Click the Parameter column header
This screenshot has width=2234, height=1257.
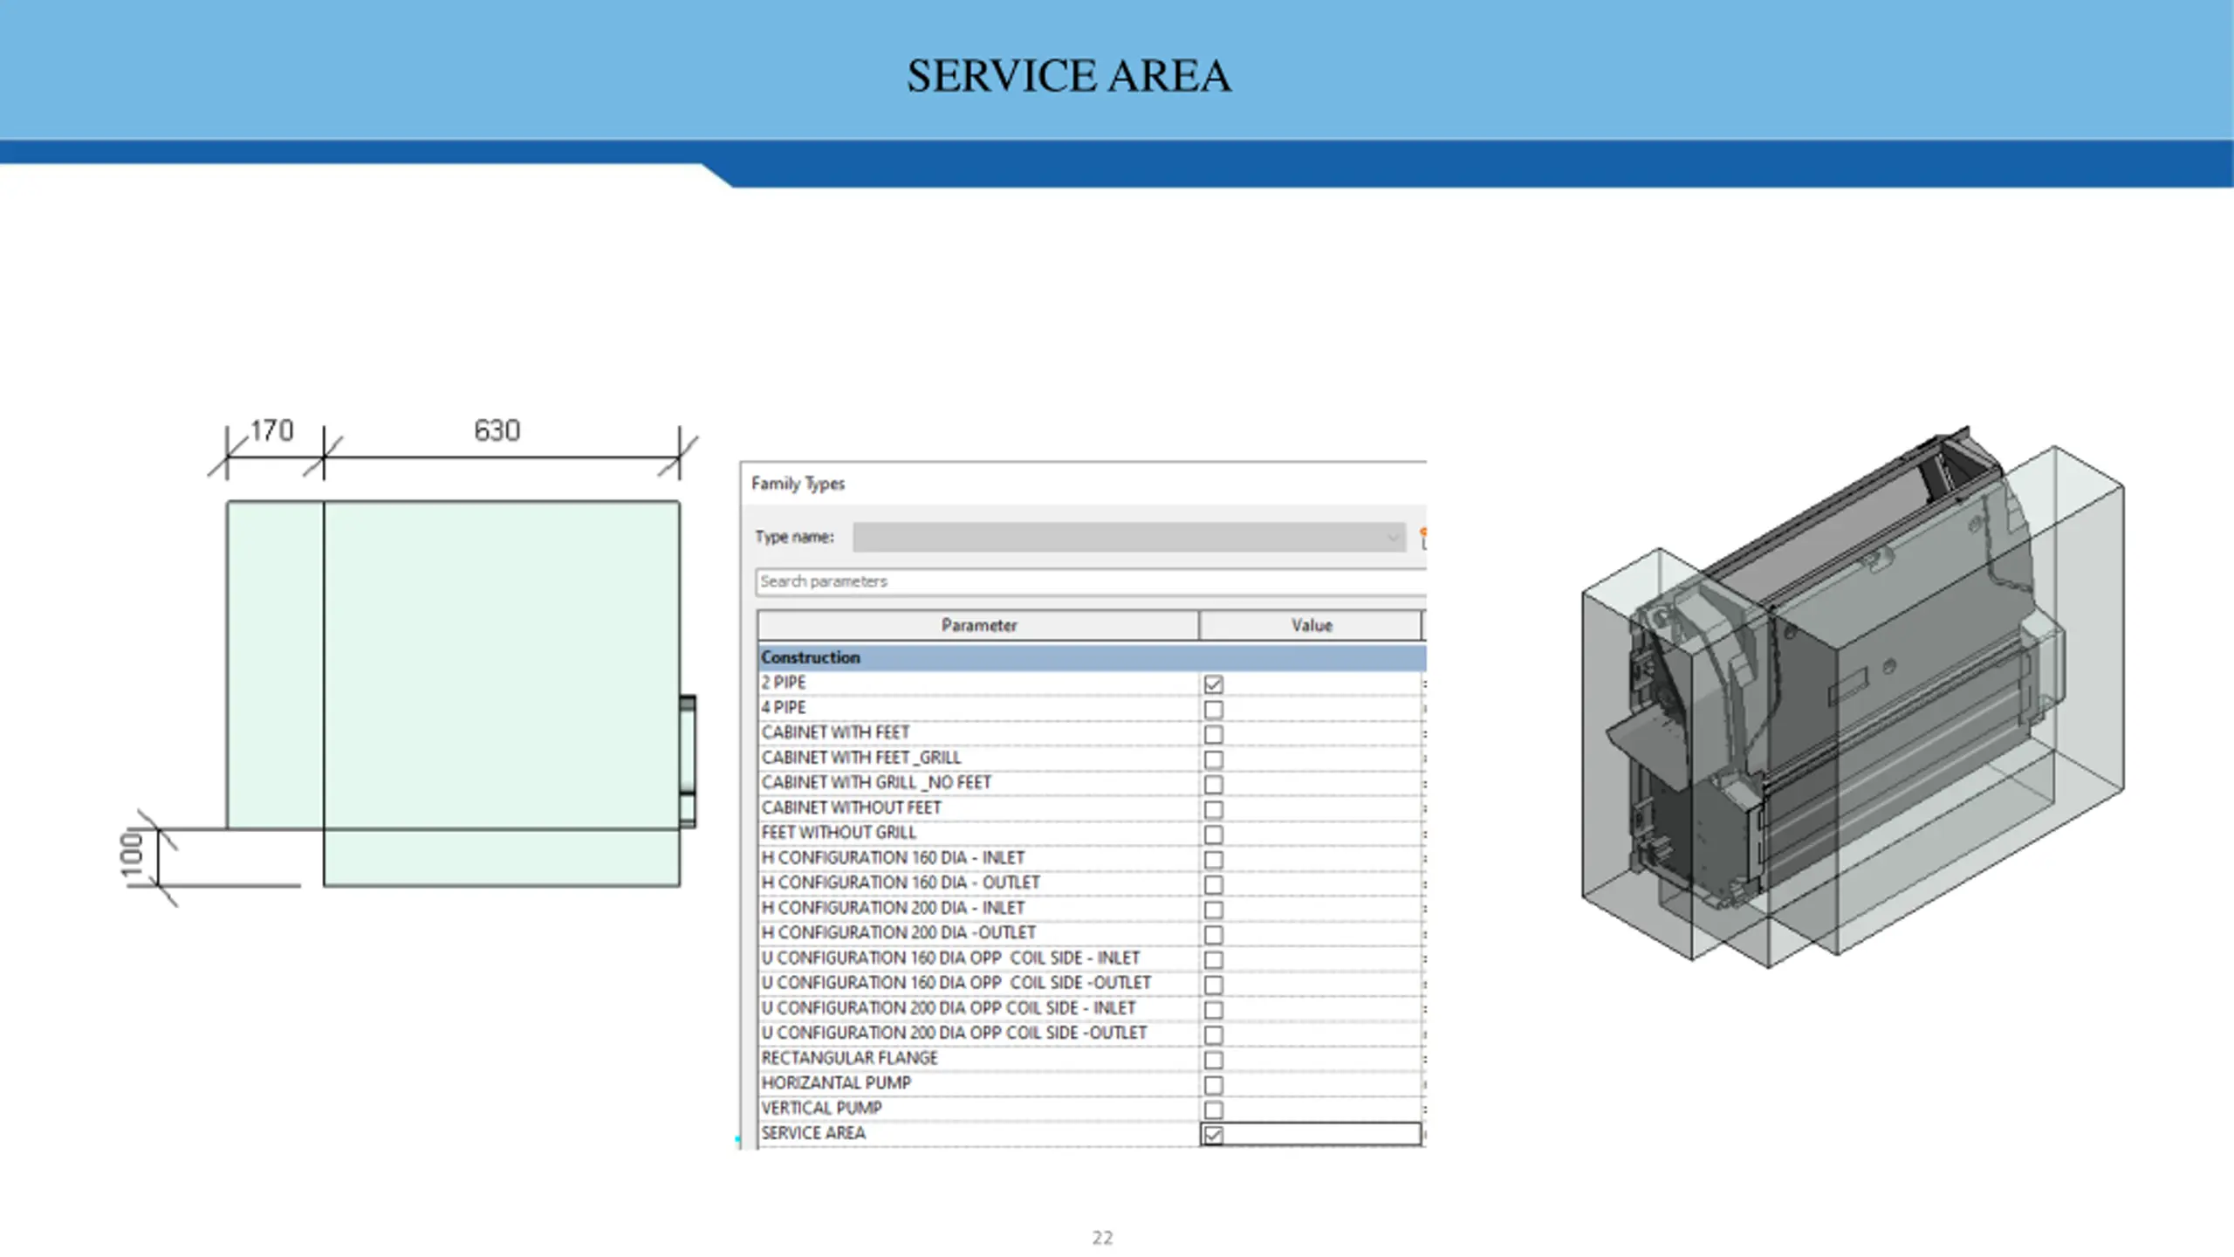[x=978, y=625]
